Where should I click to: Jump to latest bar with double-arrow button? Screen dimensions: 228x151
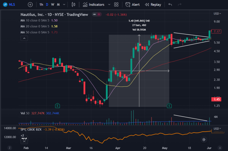click(x=204, y=140)
